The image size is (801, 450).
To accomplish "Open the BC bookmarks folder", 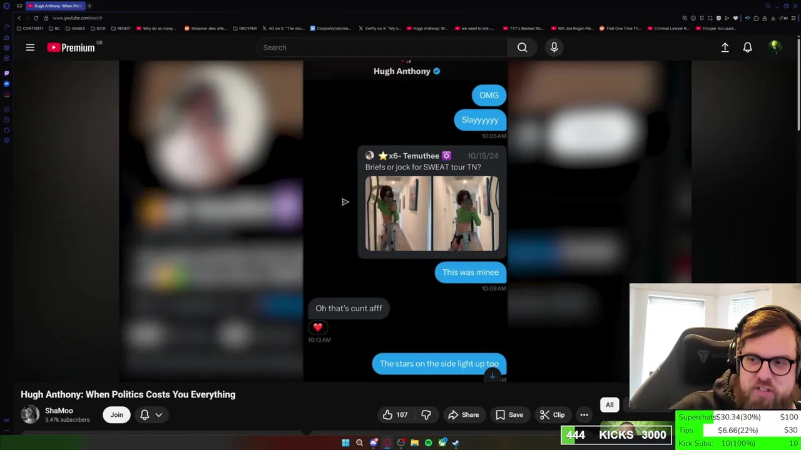I will point(54,28).
